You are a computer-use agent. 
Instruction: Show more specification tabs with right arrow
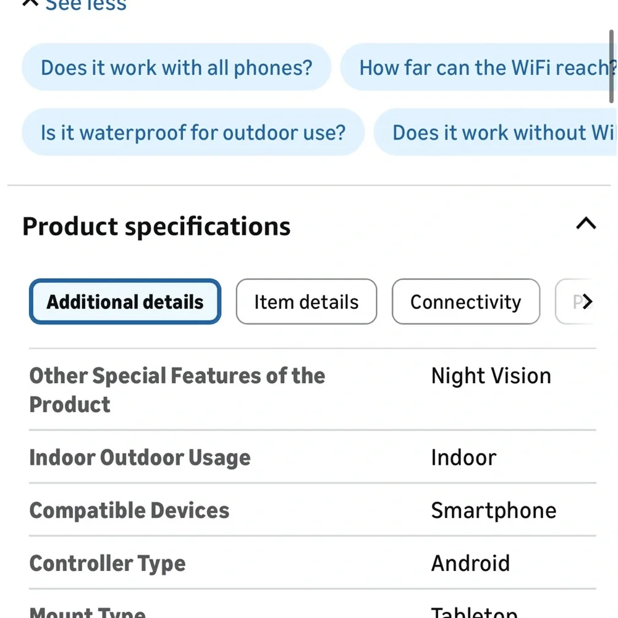click(587, 302)
